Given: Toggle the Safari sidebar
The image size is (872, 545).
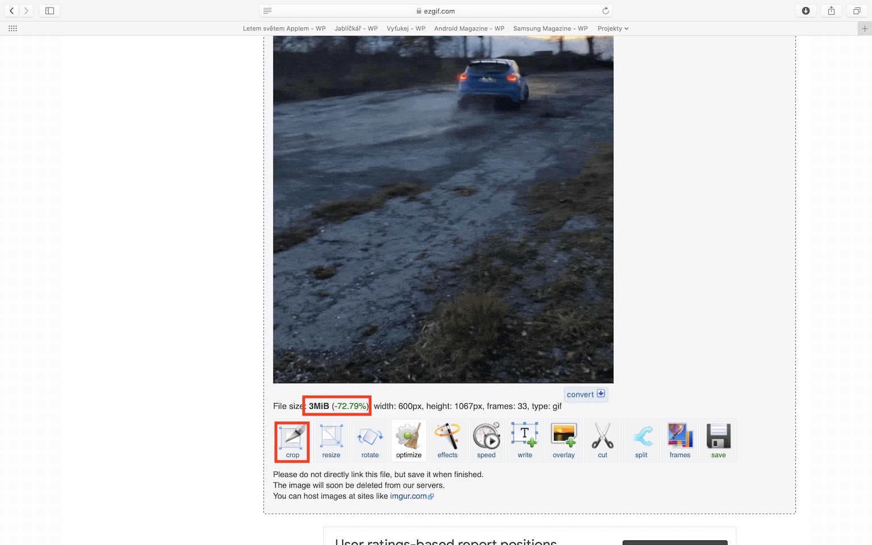Looking at the screenshot, I should pyautogui.click(x=49, y=11).
